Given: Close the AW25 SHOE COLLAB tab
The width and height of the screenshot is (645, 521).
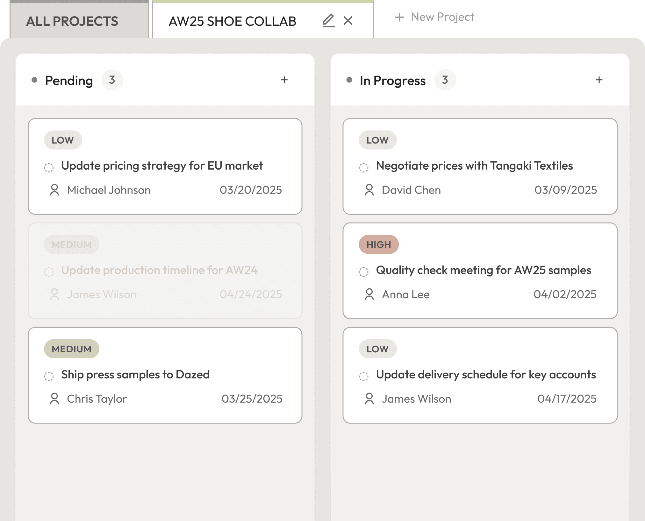Looking at the screenshot, I should (348, 21).
